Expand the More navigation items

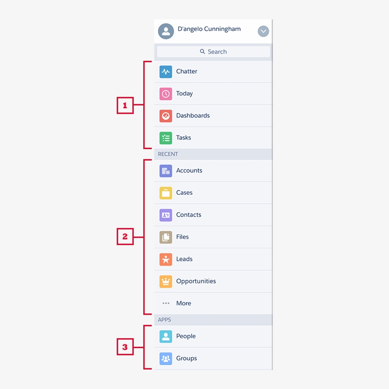click(184, 303)
